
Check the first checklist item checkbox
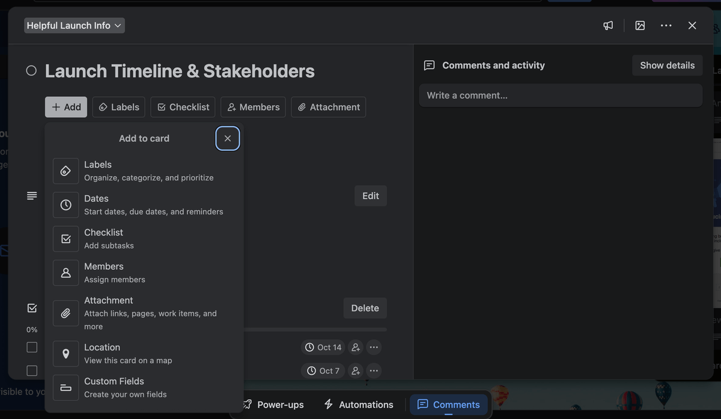(x=32, y=347)
